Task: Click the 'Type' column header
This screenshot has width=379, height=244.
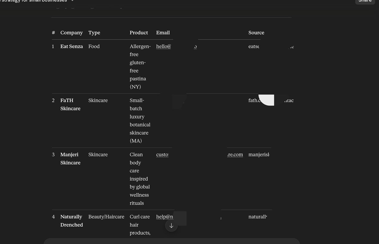Action: (94, 33)
